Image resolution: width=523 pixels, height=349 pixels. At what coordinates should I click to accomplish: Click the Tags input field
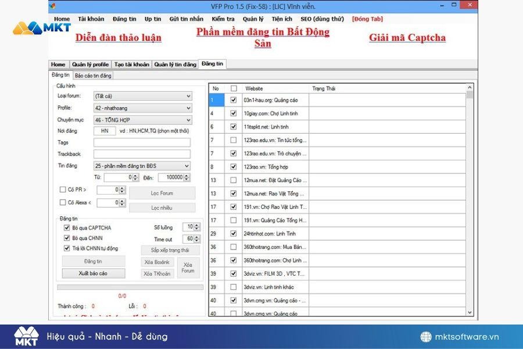click(142, 143)
